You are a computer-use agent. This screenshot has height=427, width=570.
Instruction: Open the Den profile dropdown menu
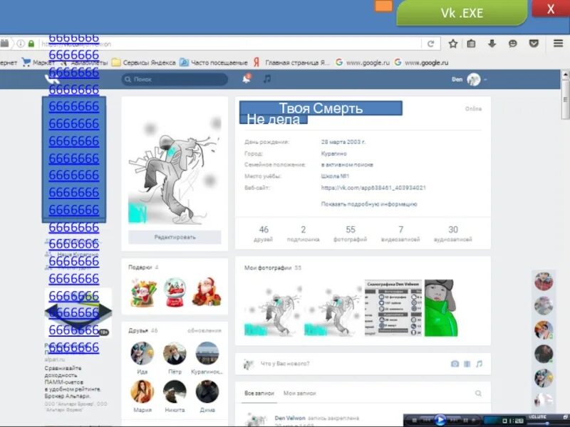click(470, 79)
